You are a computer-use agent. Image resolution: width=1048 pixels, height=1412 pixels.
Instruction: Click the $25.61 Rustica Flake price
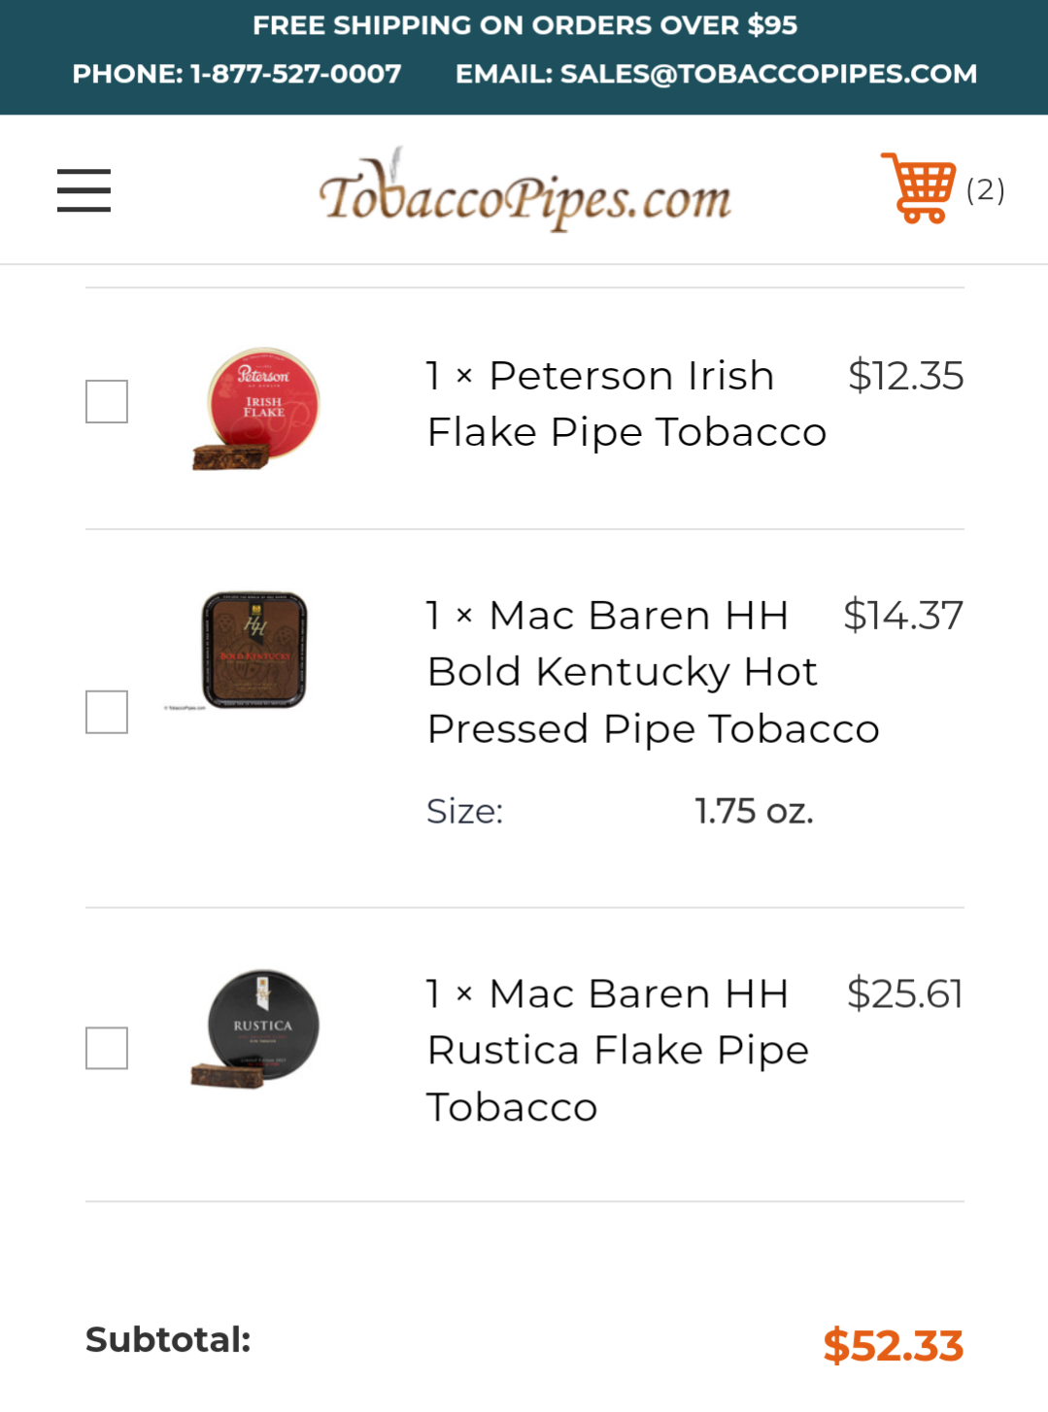click(x=904, y=993)
